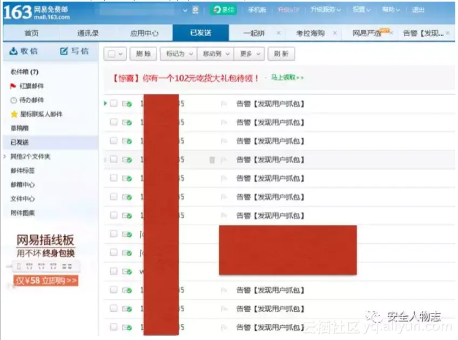The height and width of the screenshot is (340, 458).
Task: Click the 163 mail logo
Action: 36,12
